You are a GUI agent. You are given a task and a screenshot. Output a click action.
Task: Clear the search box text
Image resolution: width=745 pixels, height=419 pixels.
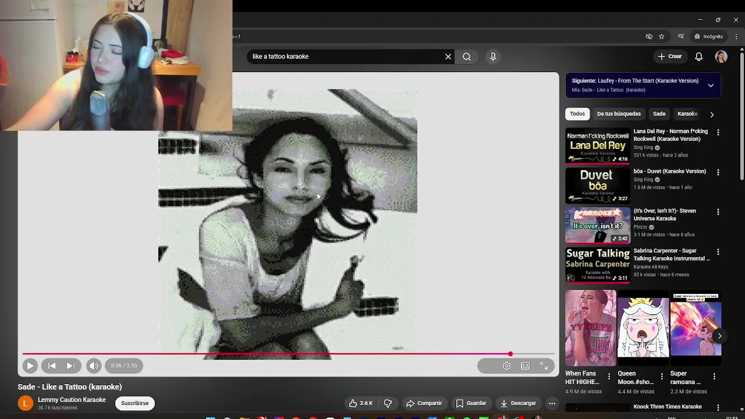coord(448,56)
